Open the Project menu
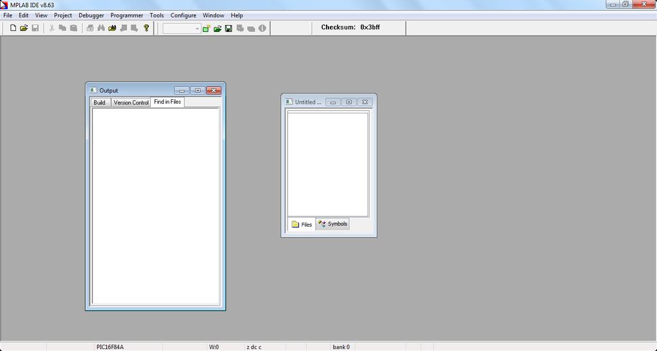657x351 pixels. coord(63,15)
